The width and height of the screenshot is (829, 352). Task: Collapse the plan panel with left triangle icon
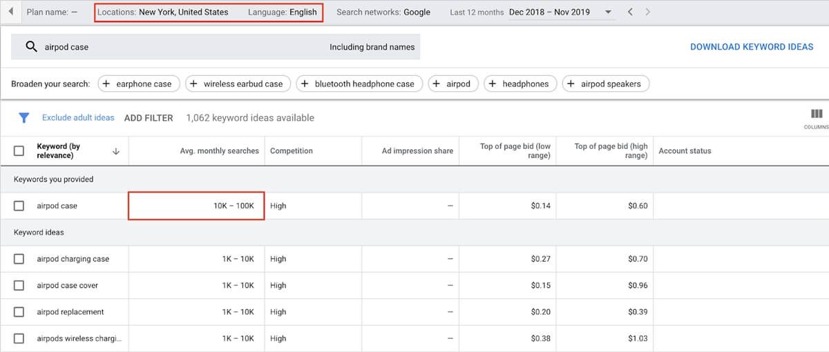click(11, 12)
